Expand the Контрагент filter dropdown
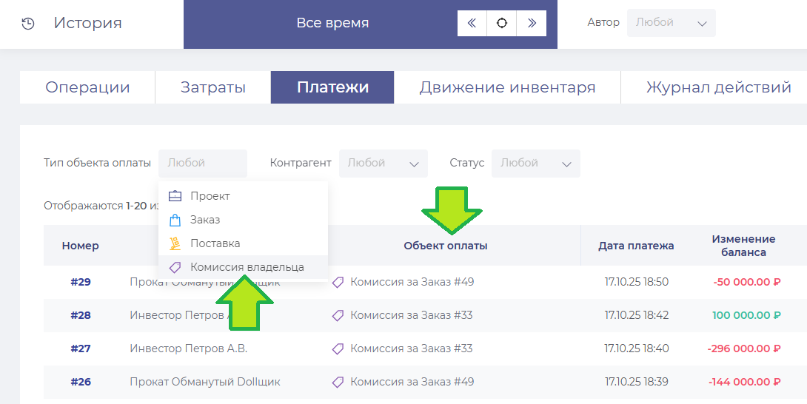The image size is (807, 404). point(383,164)
